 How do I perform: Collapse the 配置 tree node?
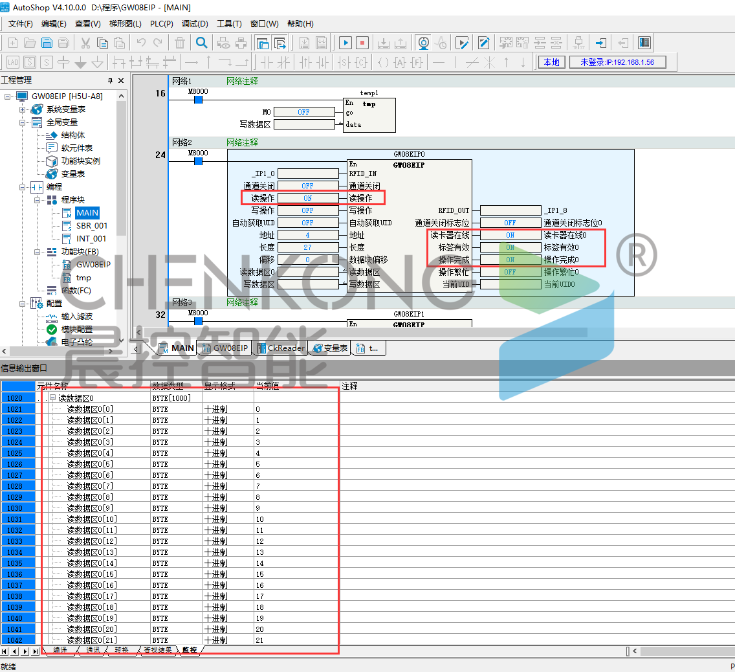pyautogui.click(x=22, y=304)
